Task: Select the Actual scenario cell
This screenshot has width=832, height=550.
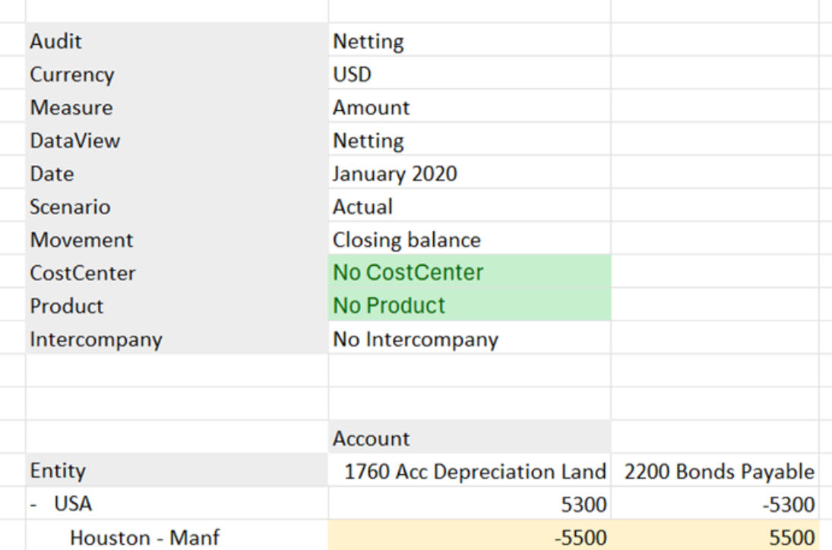Action: [x=470, y=206]
